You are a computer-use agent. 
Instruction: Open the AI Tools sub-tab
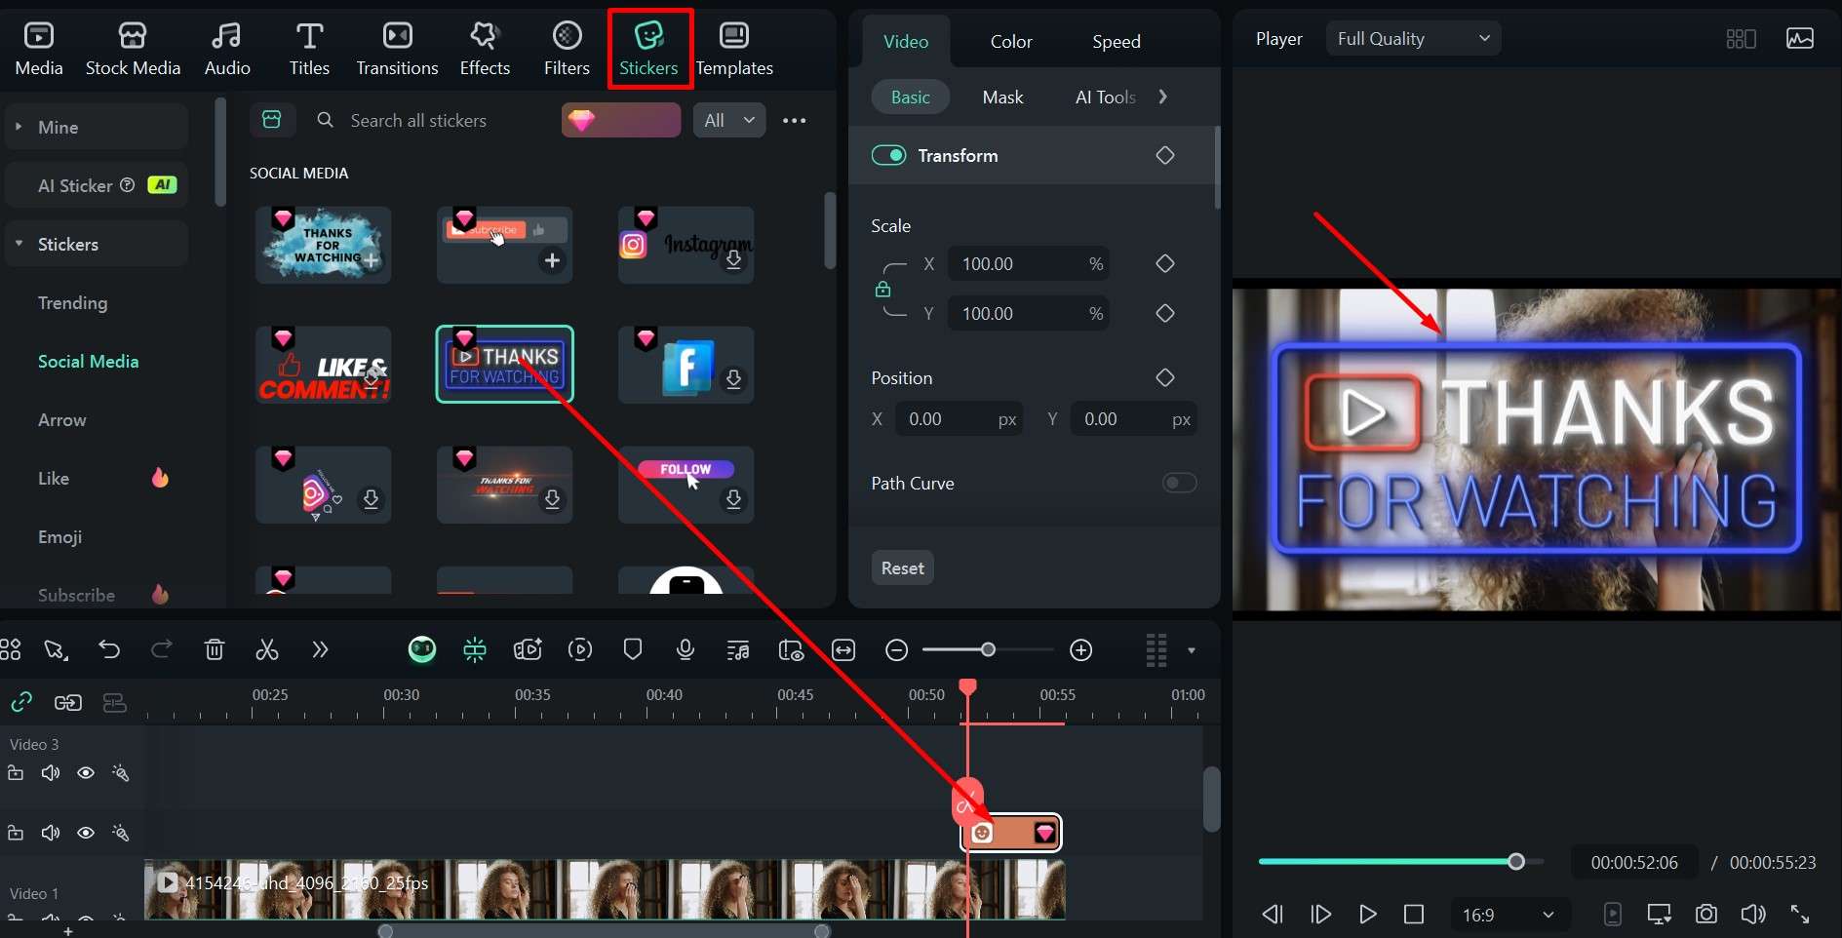[x=1106, y=98]
